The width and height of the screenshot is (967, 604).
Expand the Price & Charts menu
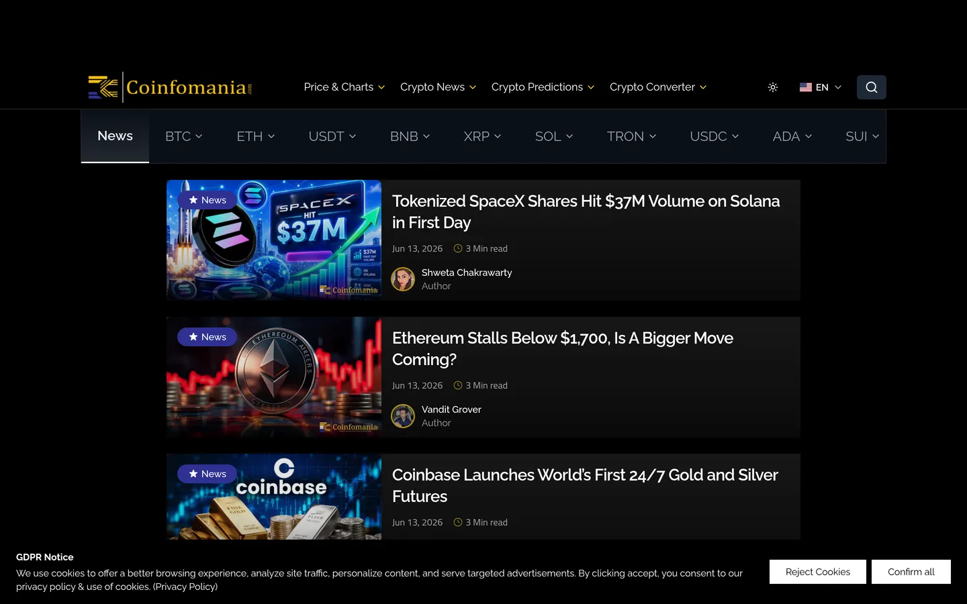tap(344, 87)
